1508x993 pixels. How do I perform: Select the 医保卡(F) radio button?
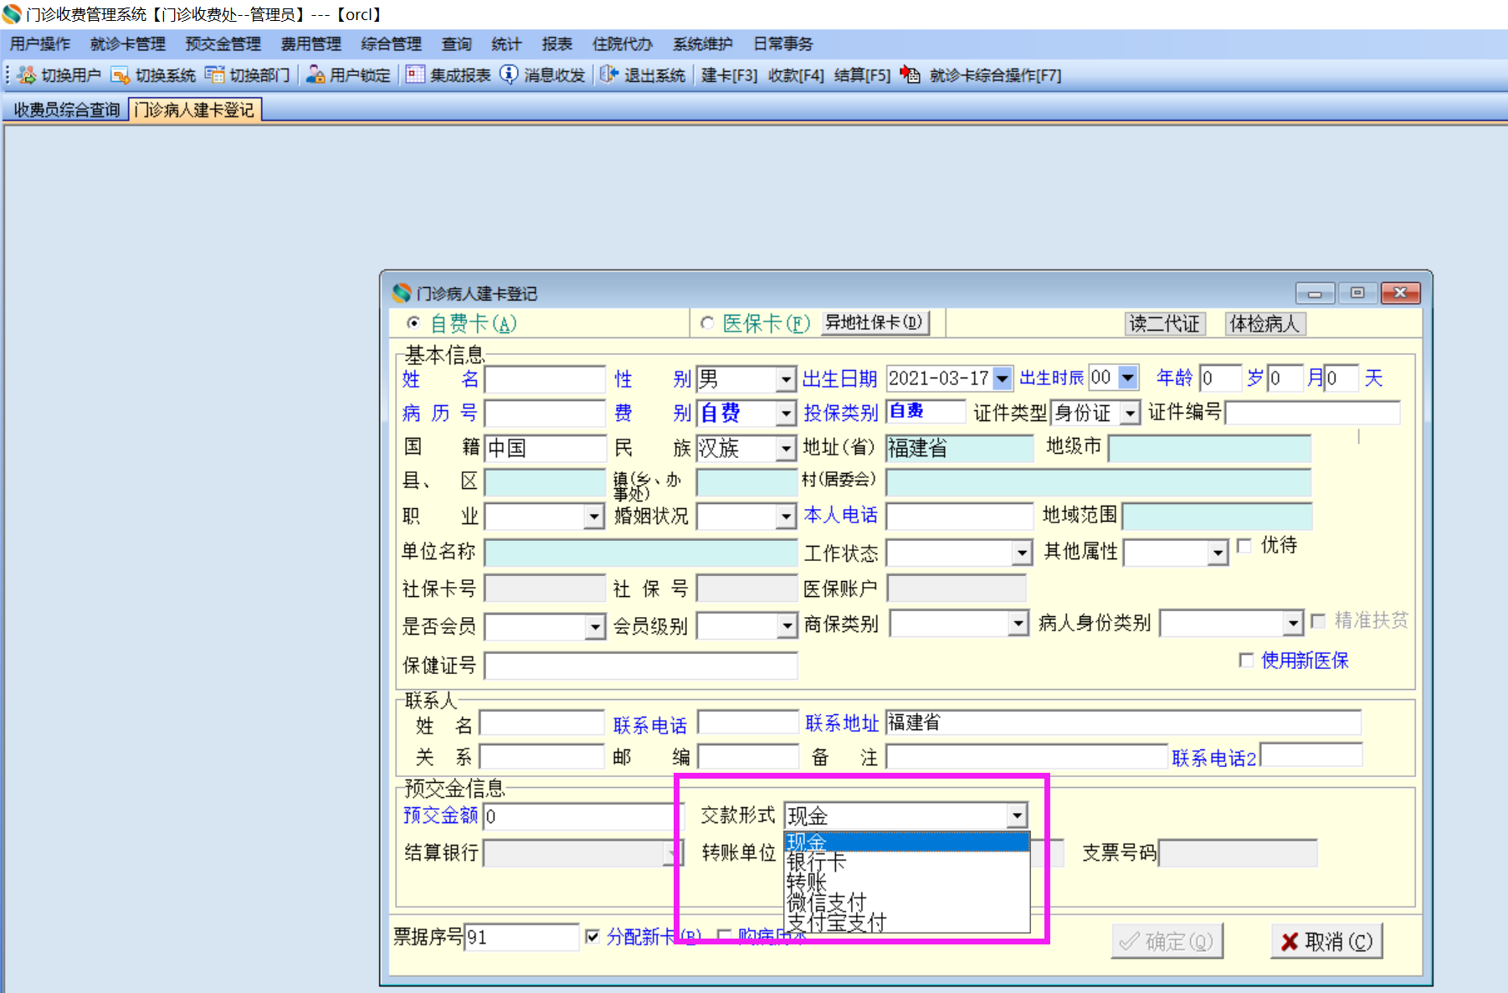coord(707,323)
